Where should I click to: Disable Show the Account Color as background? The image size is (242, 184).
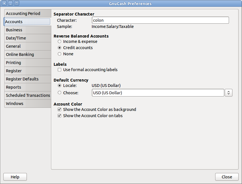pyautogui.click(x=60, y=109)
